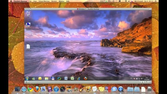167x94 pixels.
Task: Open the Virtual Machine menu
Action: (x=44, y=1)
